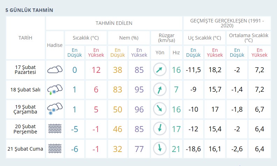277x166 pixels.
Task: Click the '18 Şubat Salı' date cell
Action: (x=25, y=90)
